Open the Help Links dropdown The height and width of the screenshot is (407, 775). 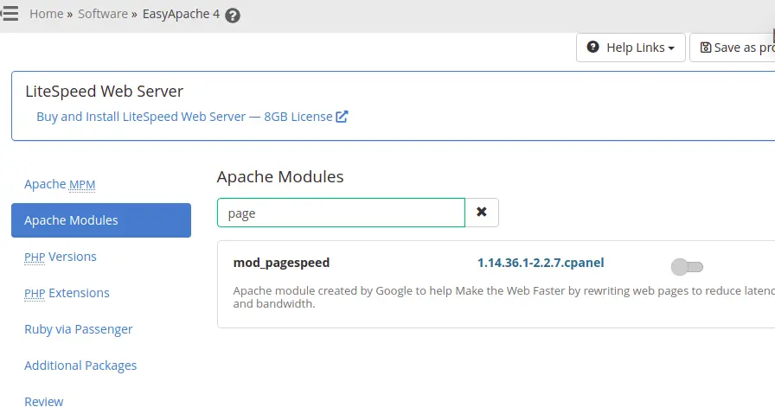631,48
